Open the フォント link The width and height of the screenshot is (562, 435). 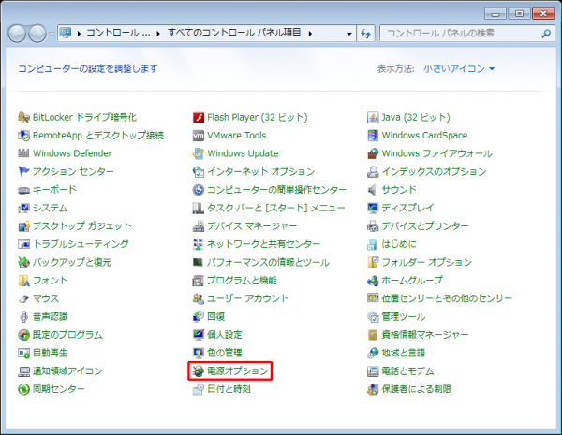(x=51, y=281)
